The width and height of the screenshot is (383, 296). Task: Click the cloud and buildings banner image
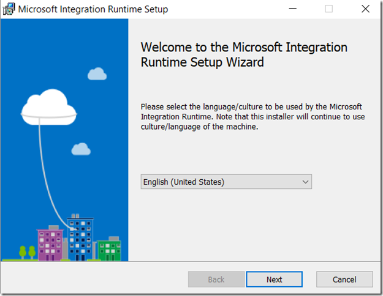coord(64,140)
